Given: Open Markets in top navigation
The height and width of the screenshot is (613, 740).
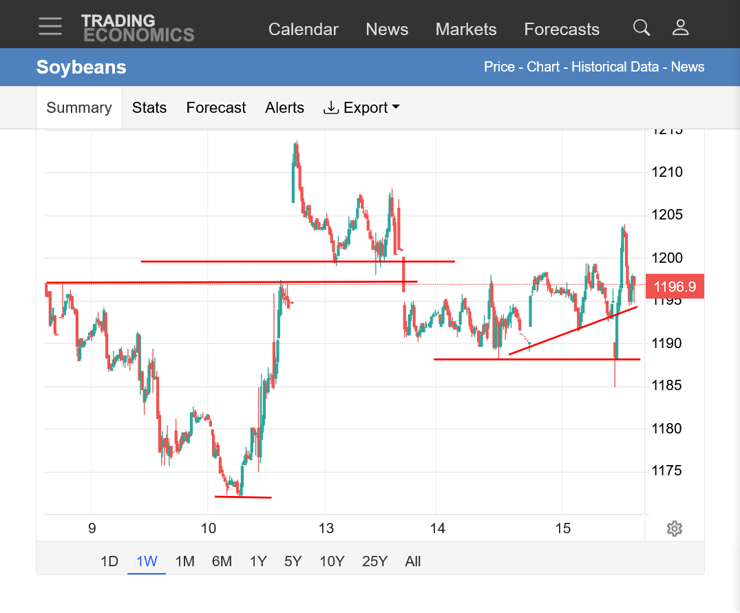Looking at the screenshot, I should (466, 29).
